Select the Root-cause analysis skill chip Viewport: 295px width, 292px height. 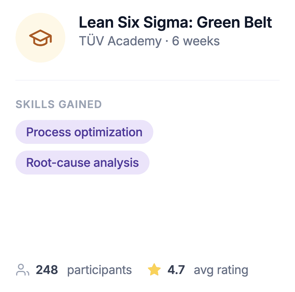point(82,163)
